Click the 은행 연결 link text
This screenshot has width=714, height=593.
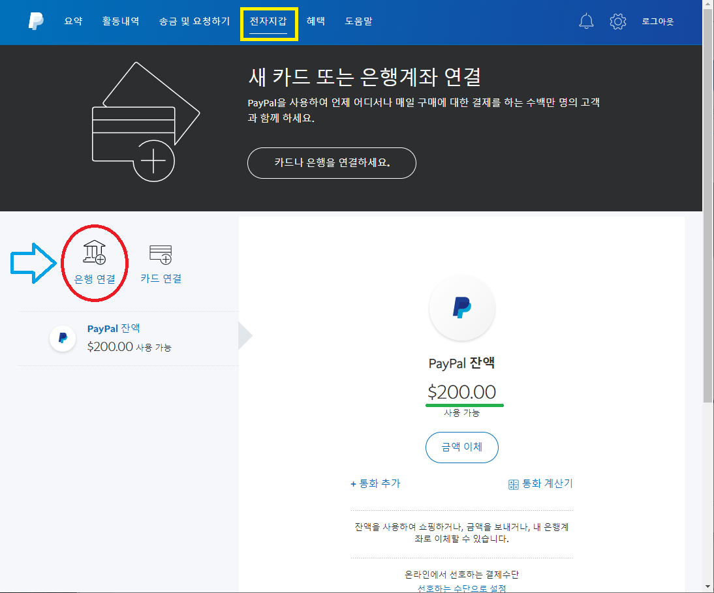click(95, 279)
